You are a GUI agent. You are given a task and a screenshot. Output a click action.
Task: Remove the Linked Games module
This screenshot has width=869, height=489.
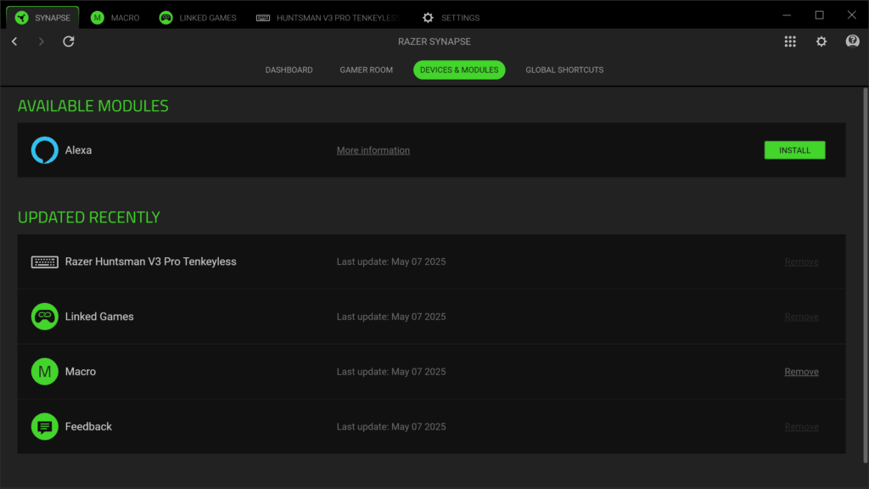801,317
